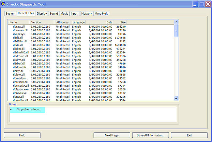Open the Display tab

(42, 14)
